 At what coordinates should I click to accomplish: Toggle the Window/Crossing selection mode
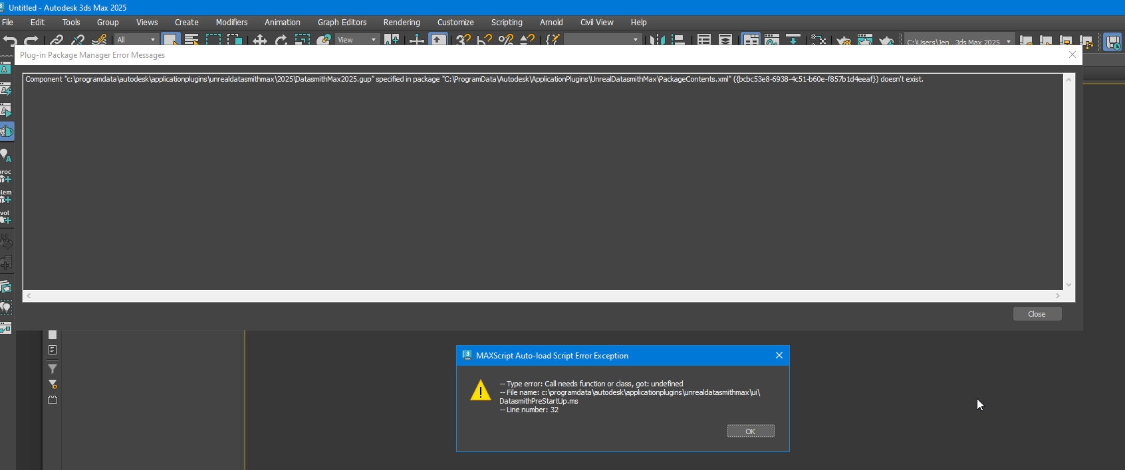pos(235,40)
